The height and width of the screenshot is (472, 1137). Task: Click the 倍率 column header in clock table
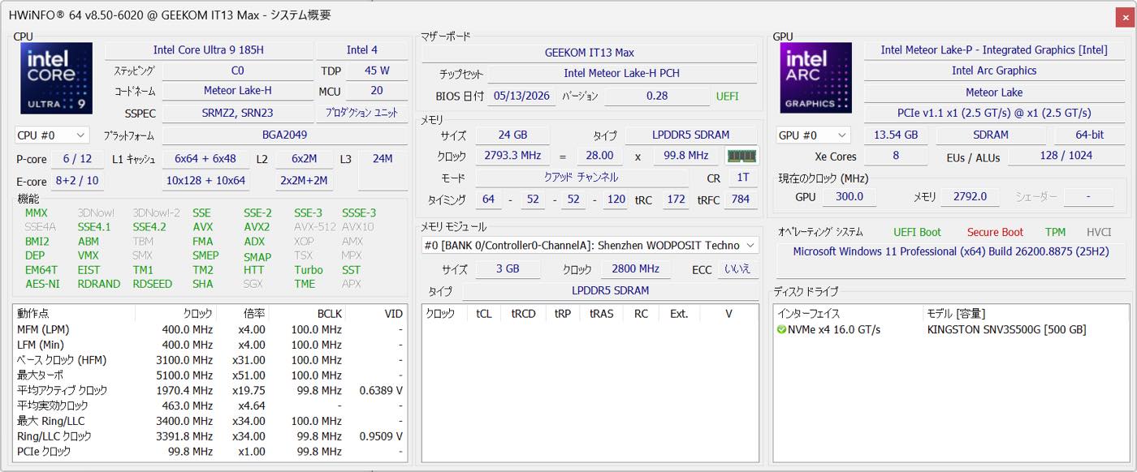253,313
